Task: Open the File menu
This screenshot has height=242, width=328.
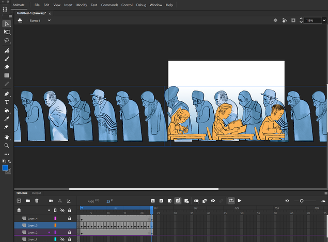Action: 37,5
